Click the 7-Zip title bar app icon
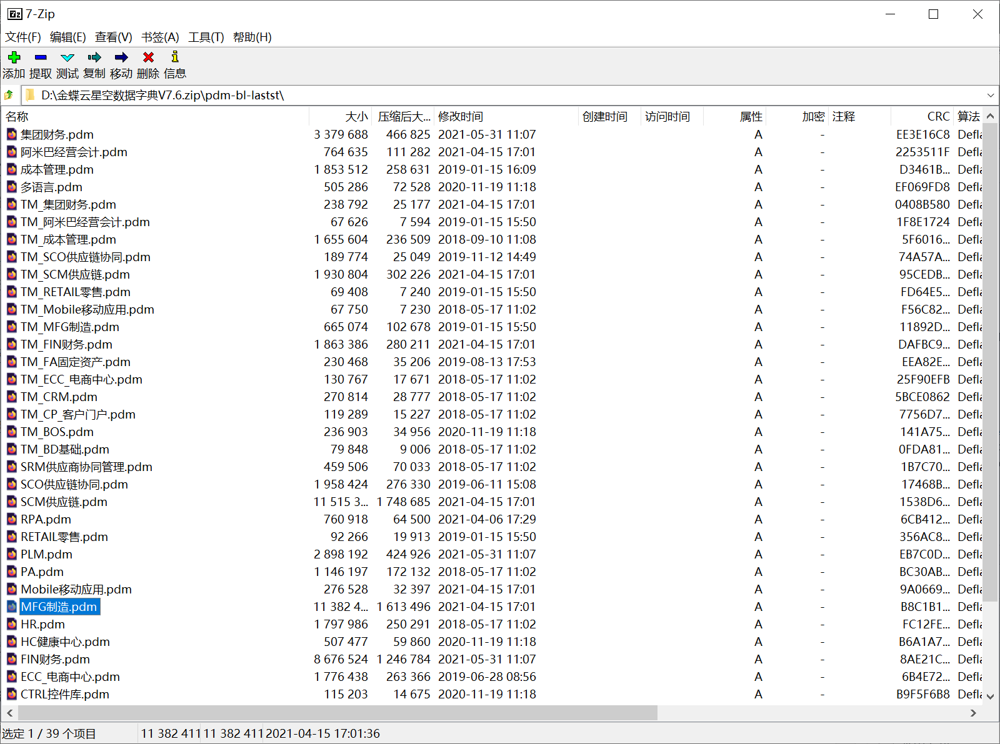 pyautogui.click(x=15, y=14)
